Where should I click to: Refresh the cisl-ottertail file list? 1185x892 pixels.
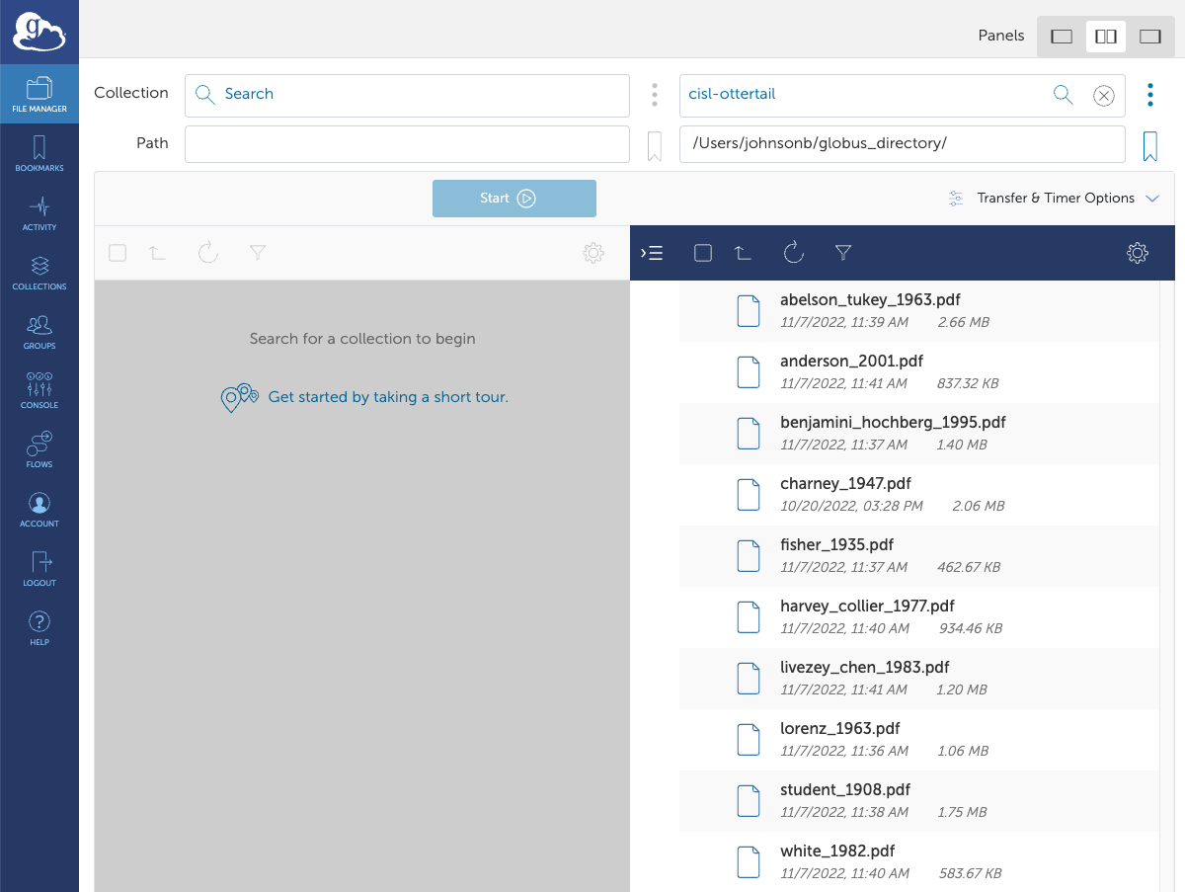tap(794, 253)
